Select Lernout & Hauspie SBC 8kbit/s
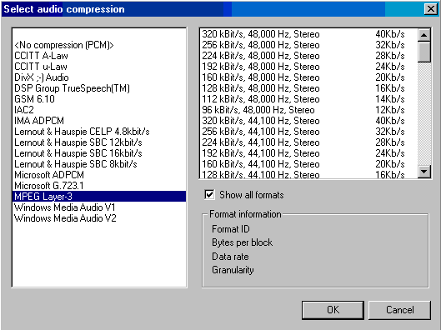The width and height of the screenshot is (441, 330). coord(99,164)
